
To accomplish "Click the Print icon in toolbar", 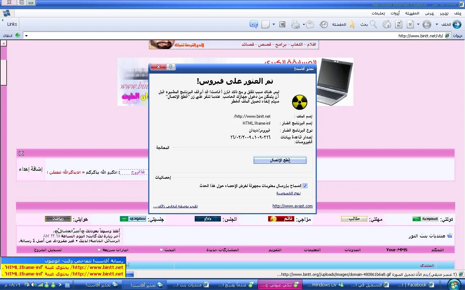I will 296,24.
